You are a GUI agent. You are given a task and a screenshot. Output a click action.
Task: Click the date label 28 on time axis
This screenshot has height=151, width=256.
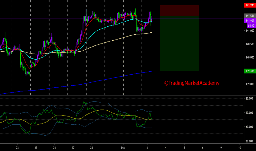91,148
